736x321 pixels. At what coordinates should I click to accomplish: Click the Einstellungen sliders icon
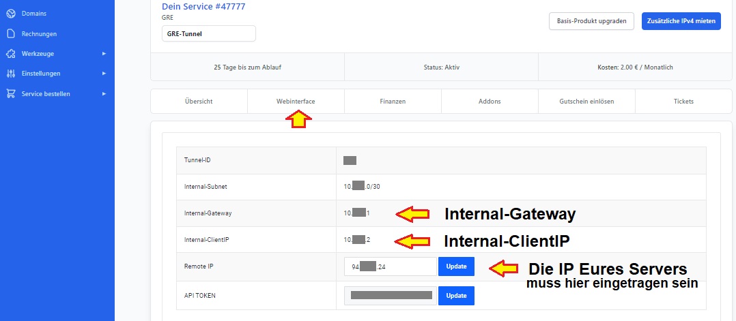[10, 73]
